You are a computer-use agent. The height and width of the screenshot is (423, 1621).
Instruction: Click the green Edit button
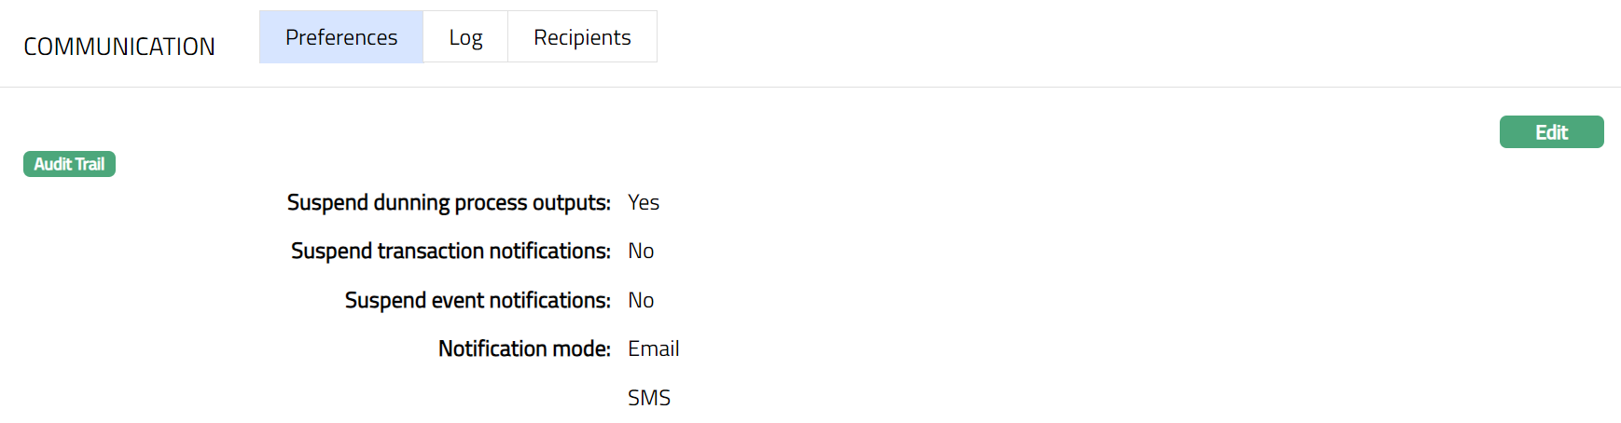point(1551,132)
